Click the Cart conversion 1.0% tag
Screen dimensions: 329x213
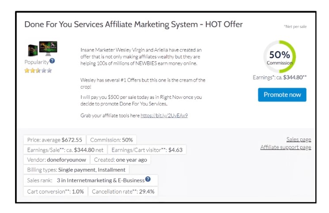click(55, 191)
